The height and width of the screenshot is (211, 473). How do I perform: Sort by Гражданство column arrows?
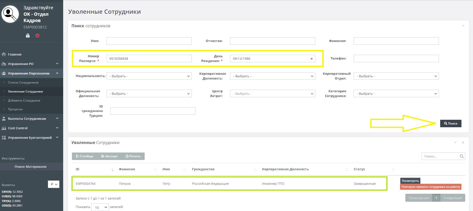click(x=255, y=169)
